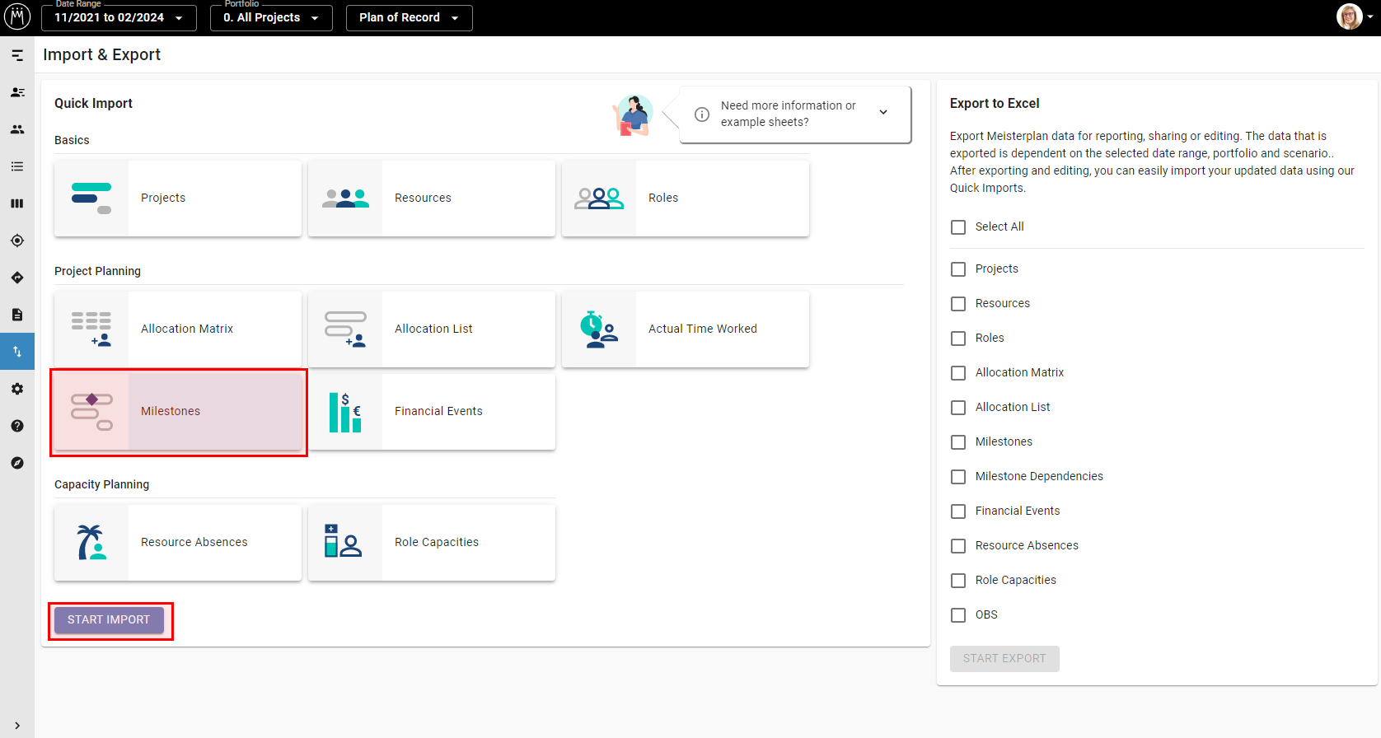This screenshot has width=1381, height=738.
Task: Click the Actual Time Worked clock icon
Action: click(599, 329)
